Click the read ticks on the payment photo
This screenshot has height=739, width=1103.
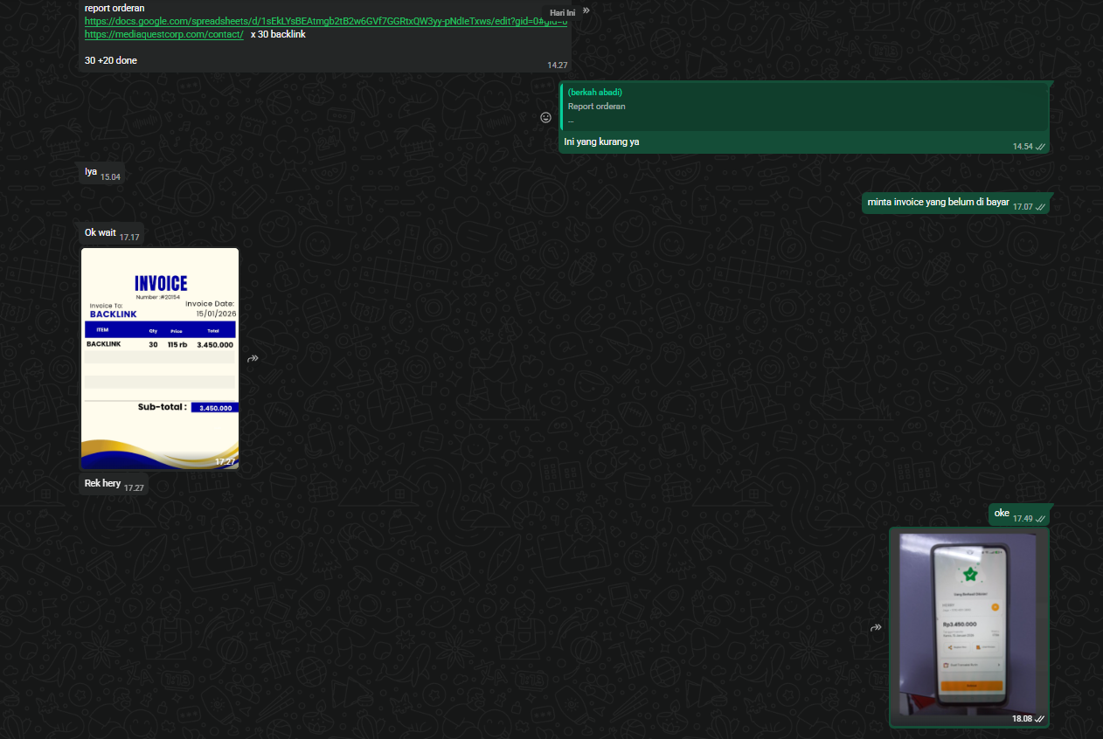click(1039, 719)
